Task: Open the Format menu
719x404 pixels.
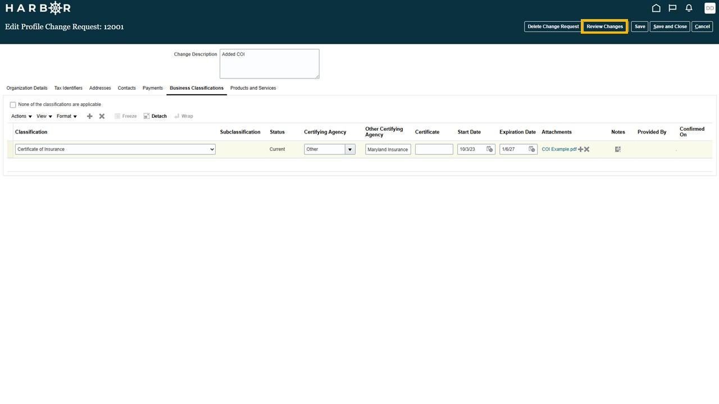Action: [67, 116]
